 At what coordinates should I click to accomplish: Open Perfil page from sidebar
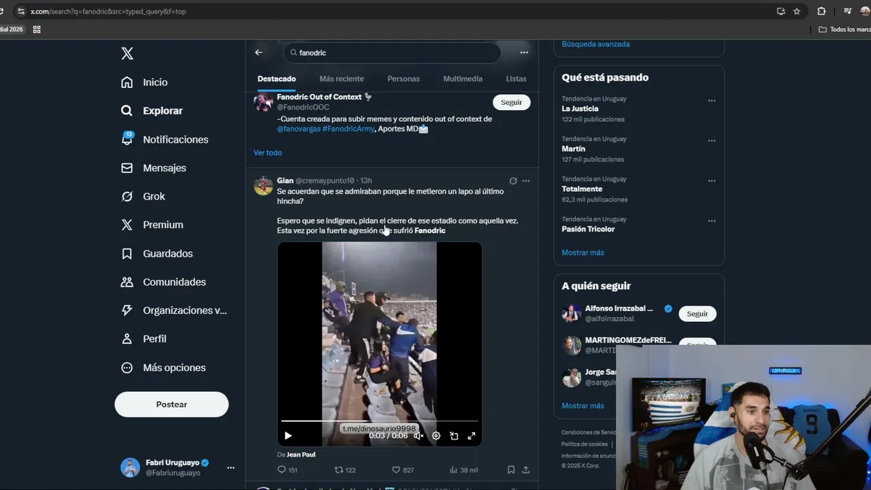click(144, 339)
